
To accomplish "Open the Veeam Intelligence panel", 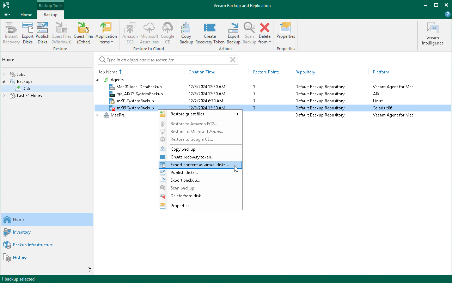I will click(x=432, y=33).
